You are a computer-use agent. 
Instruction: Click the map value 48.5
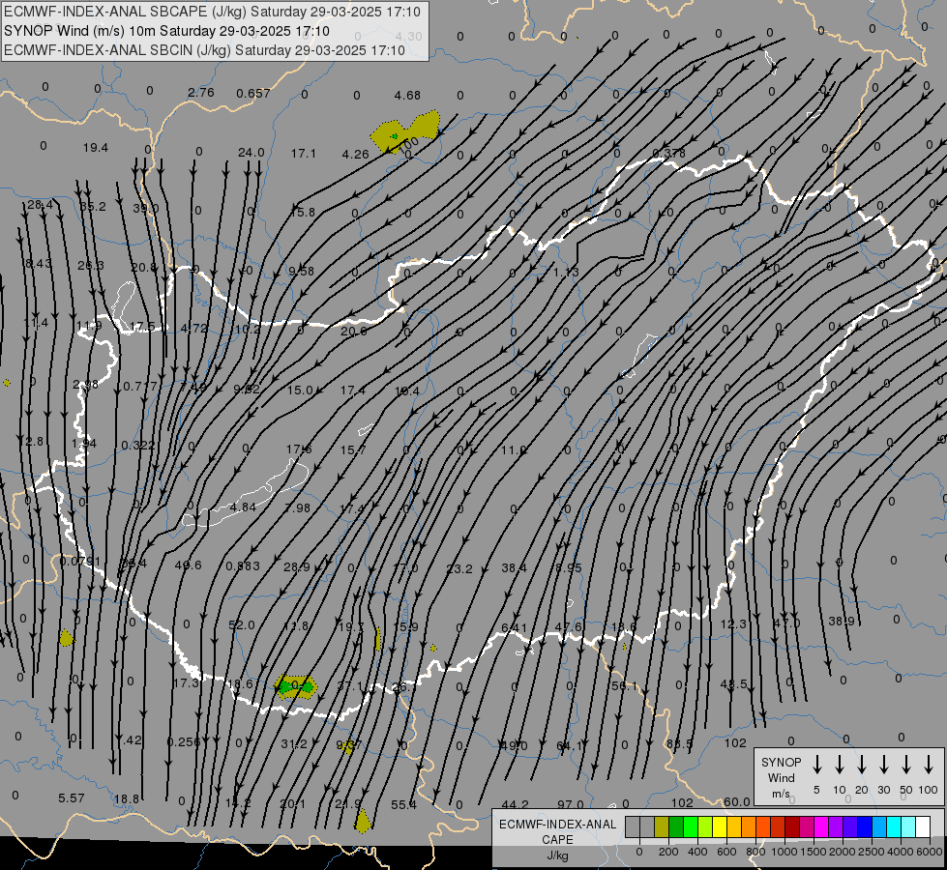tap(734, 684)
